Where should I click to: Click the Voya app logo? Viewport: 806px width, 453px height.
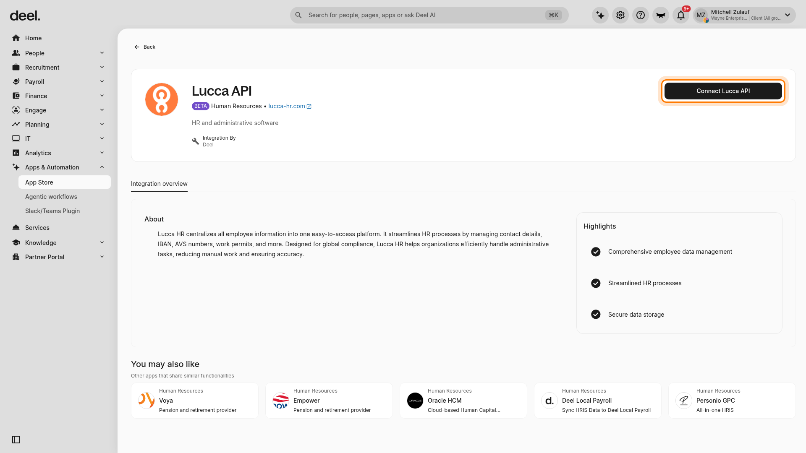[x=147, y=401]
